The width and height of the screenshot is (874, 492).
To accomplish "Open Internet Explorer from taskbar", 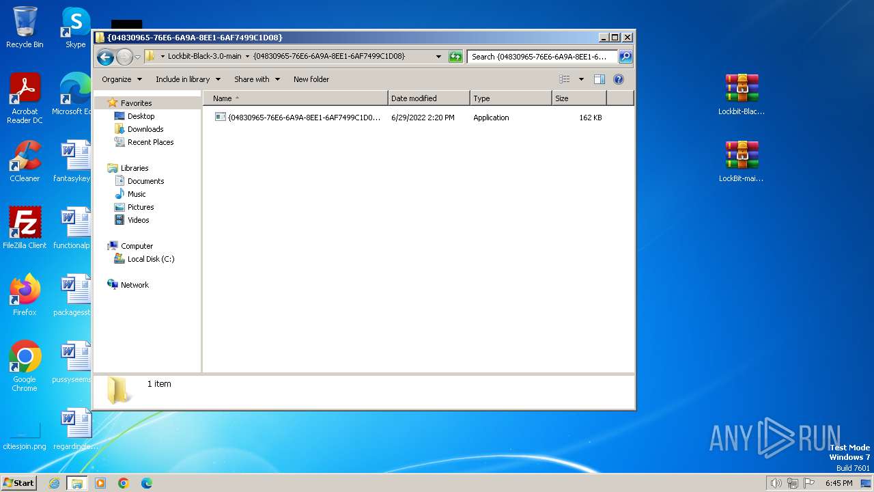I will (x=55, y=483).
